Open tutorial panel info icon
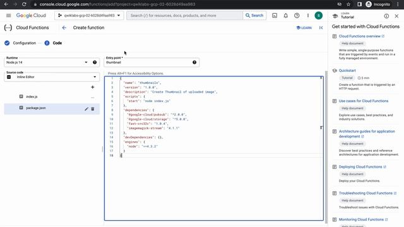The width and height of the screenshot is (404, 227). (386, 16)
